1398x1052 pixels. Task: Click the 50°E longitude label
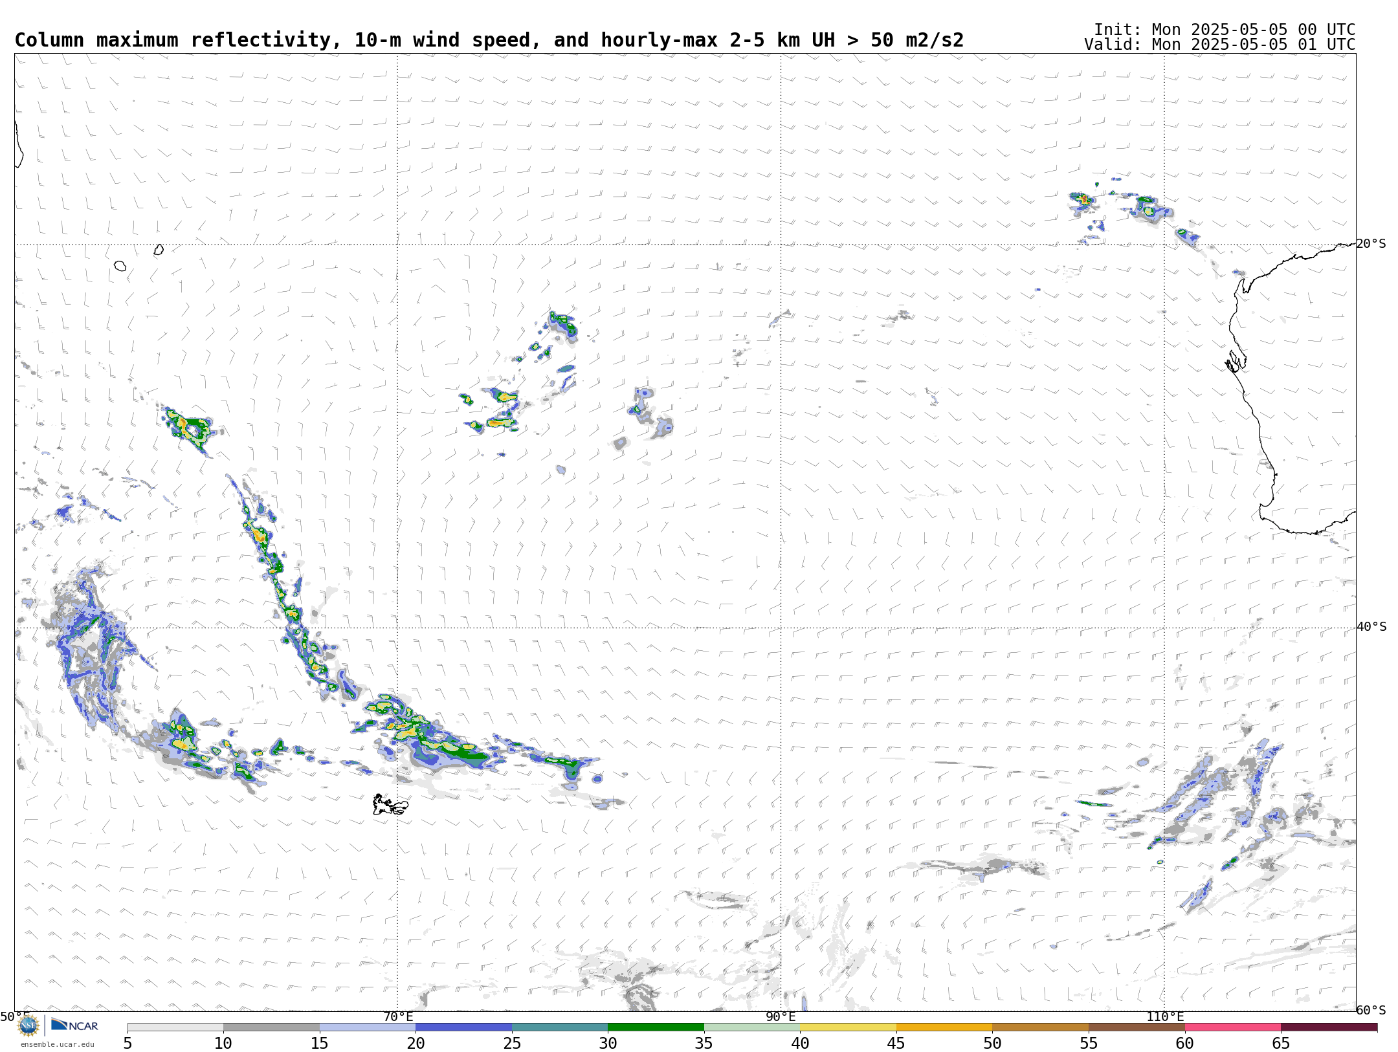click(x=15, y=1016)
